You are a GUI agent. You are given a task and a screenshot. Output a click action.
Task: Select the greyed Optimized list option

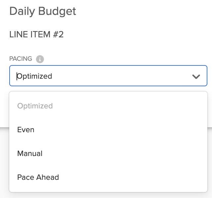(35, 106)
